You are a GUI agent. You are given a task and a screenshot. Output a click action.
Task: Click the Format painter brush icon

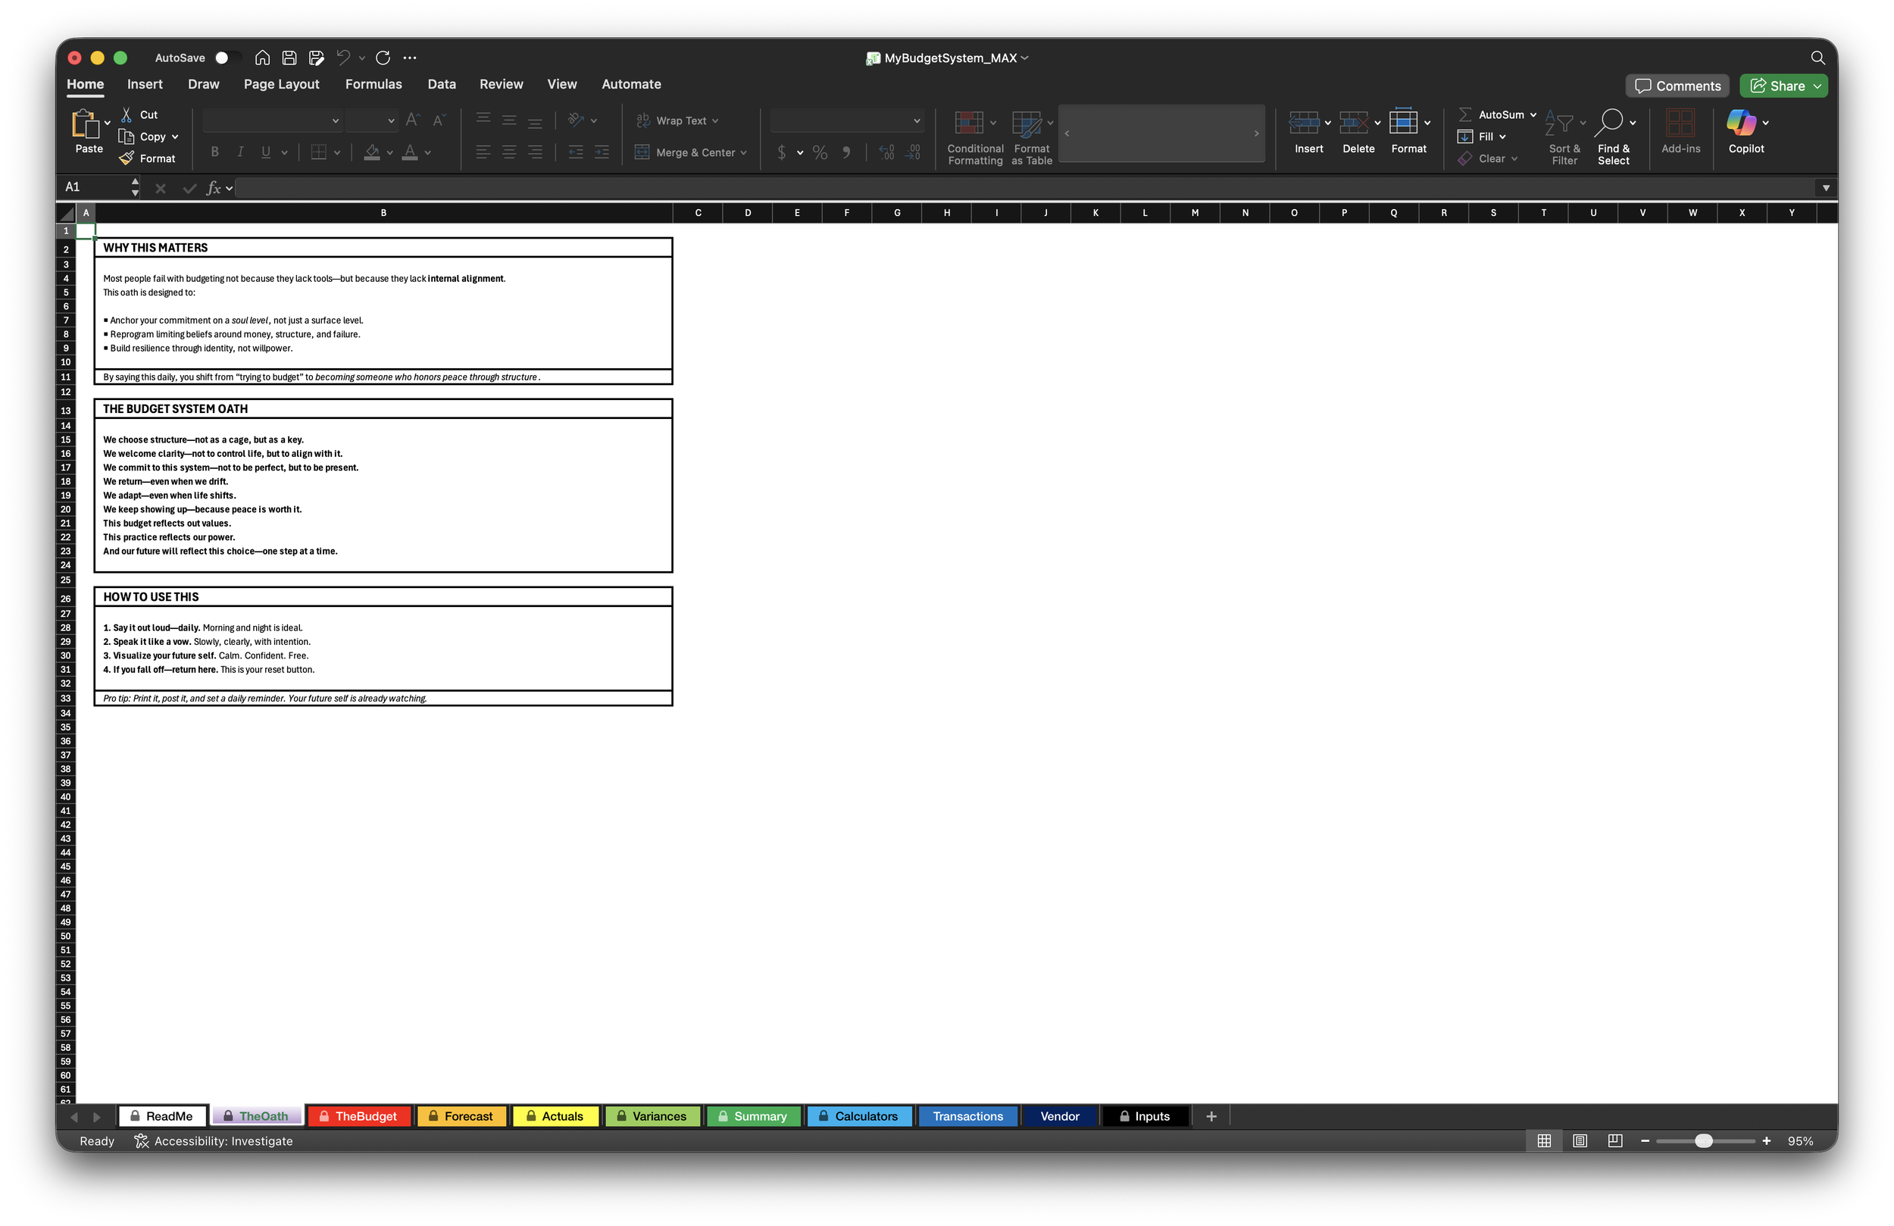(127, 158)
